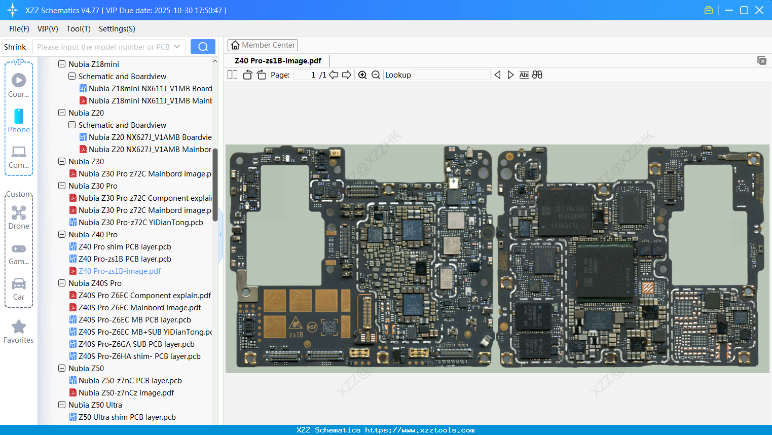Select the two-page view icon
Screen dimensions: 772x435
click(x=232, y=75)
